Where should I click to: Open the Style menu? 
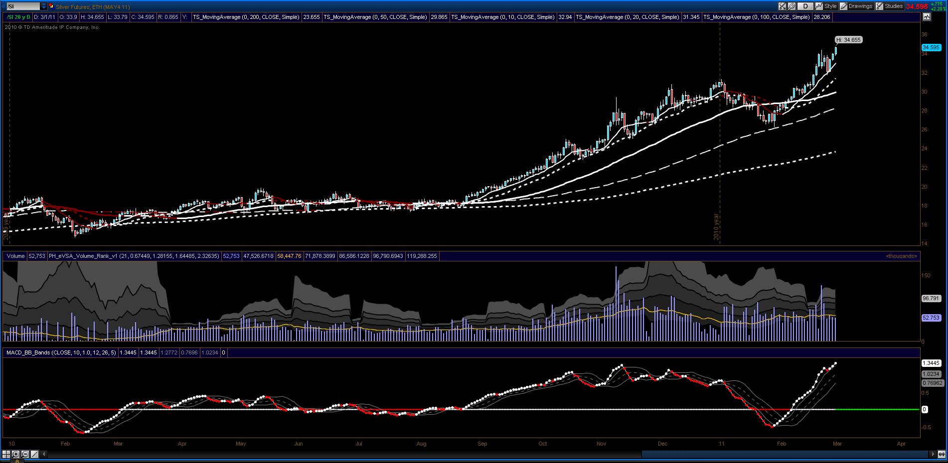point(830,6)
